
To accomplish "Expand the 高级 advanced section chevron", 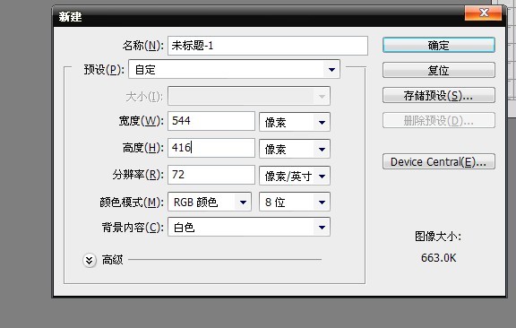I will (x=90, y=260).
